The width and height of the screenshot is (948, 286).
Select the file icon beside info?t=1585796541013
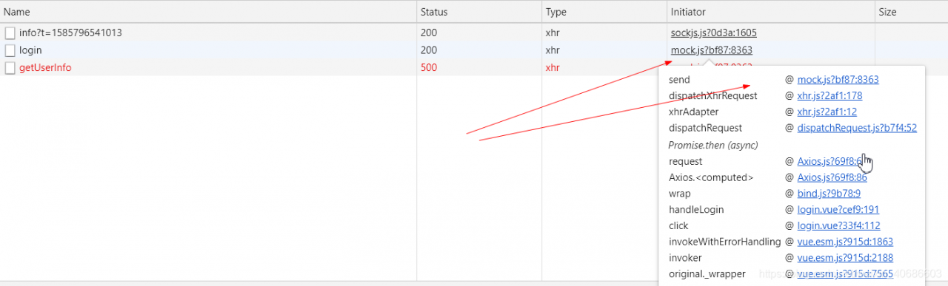(10, 33)
